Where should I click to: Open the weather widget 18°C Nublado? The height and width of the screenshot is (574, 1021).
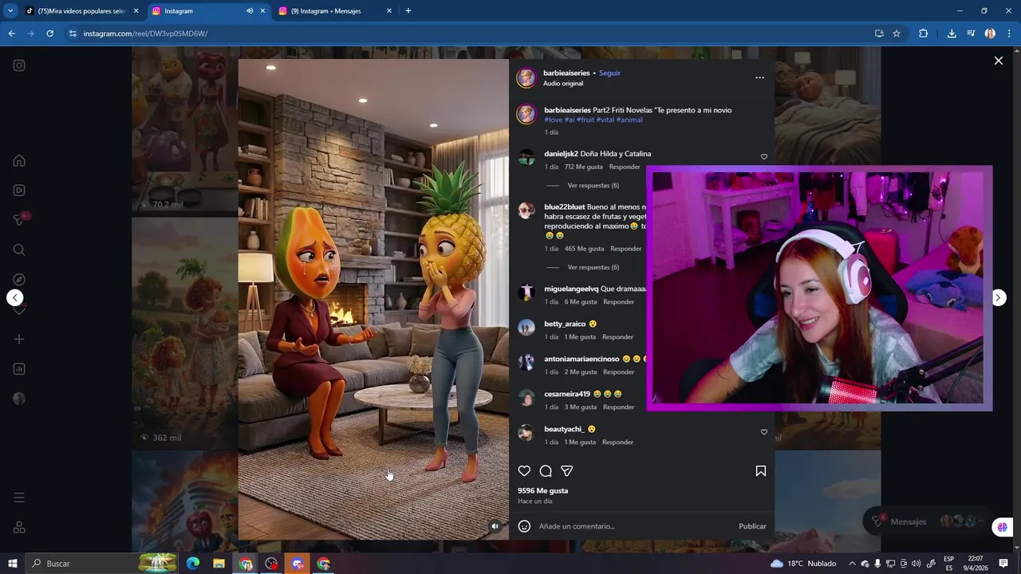[x=802, y=564]
